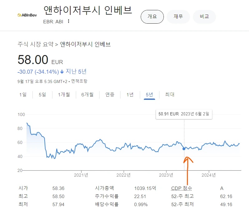Click the blue data point on the chart
This screenshot has width=249, height=208.
point(184,149)
